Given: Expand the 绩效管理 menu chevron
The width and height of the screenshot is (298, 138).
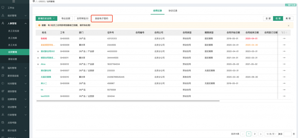Looking at the screenshot, I should coord(26,91).
